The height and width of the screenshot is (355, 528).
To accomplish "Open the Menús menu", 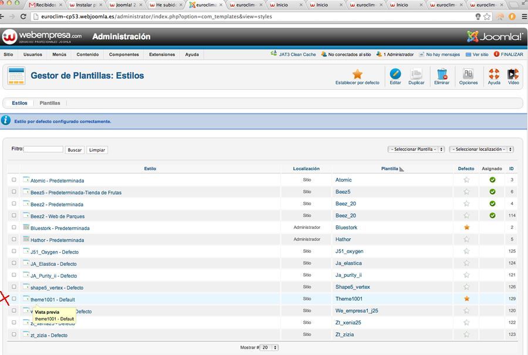I will pos(59,55).
